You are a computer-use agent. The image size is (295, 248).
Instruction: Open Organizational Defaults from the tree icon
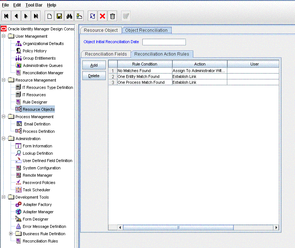[x=18, y=44]
